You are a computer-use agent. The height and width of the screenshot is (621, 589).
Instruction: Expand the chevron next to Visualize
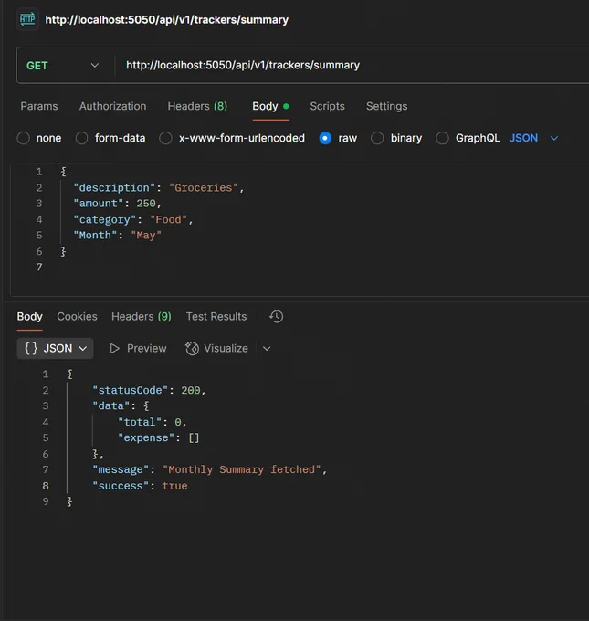267,349
